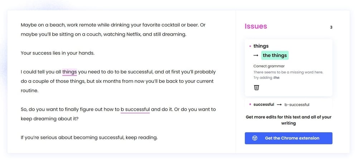Image resolution: width=358 pixels, height=163 pixels.
Task: Click the issue count number 3
Action: (331, 28)
